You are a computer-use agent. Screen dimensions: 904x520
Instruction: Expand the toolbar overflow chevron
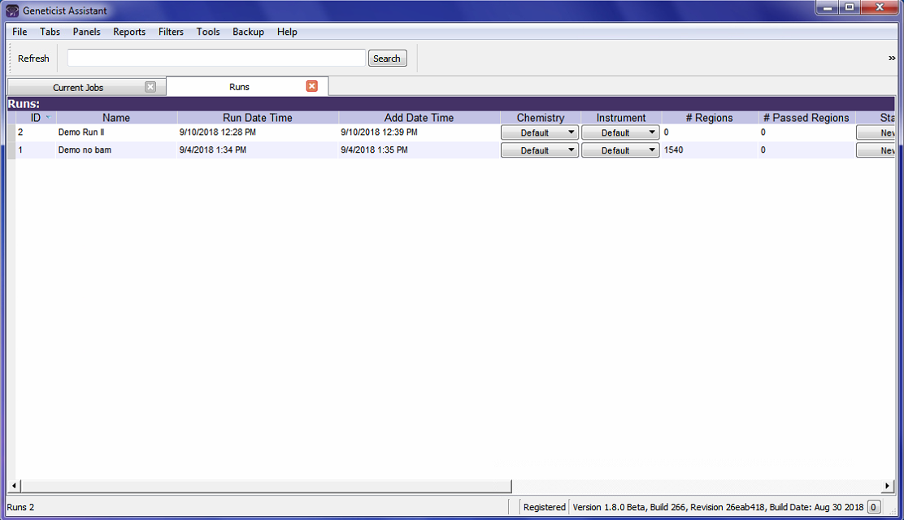tap(891, 58)
